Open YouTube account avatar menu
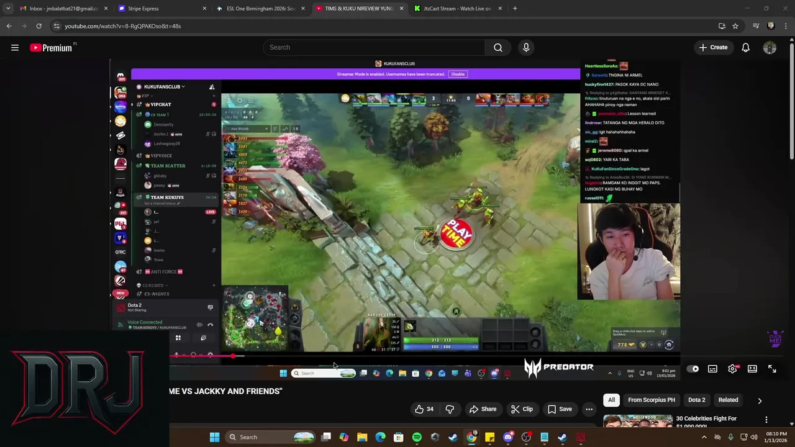This screenshot has width=795, height=447. [x=770, y=48]
